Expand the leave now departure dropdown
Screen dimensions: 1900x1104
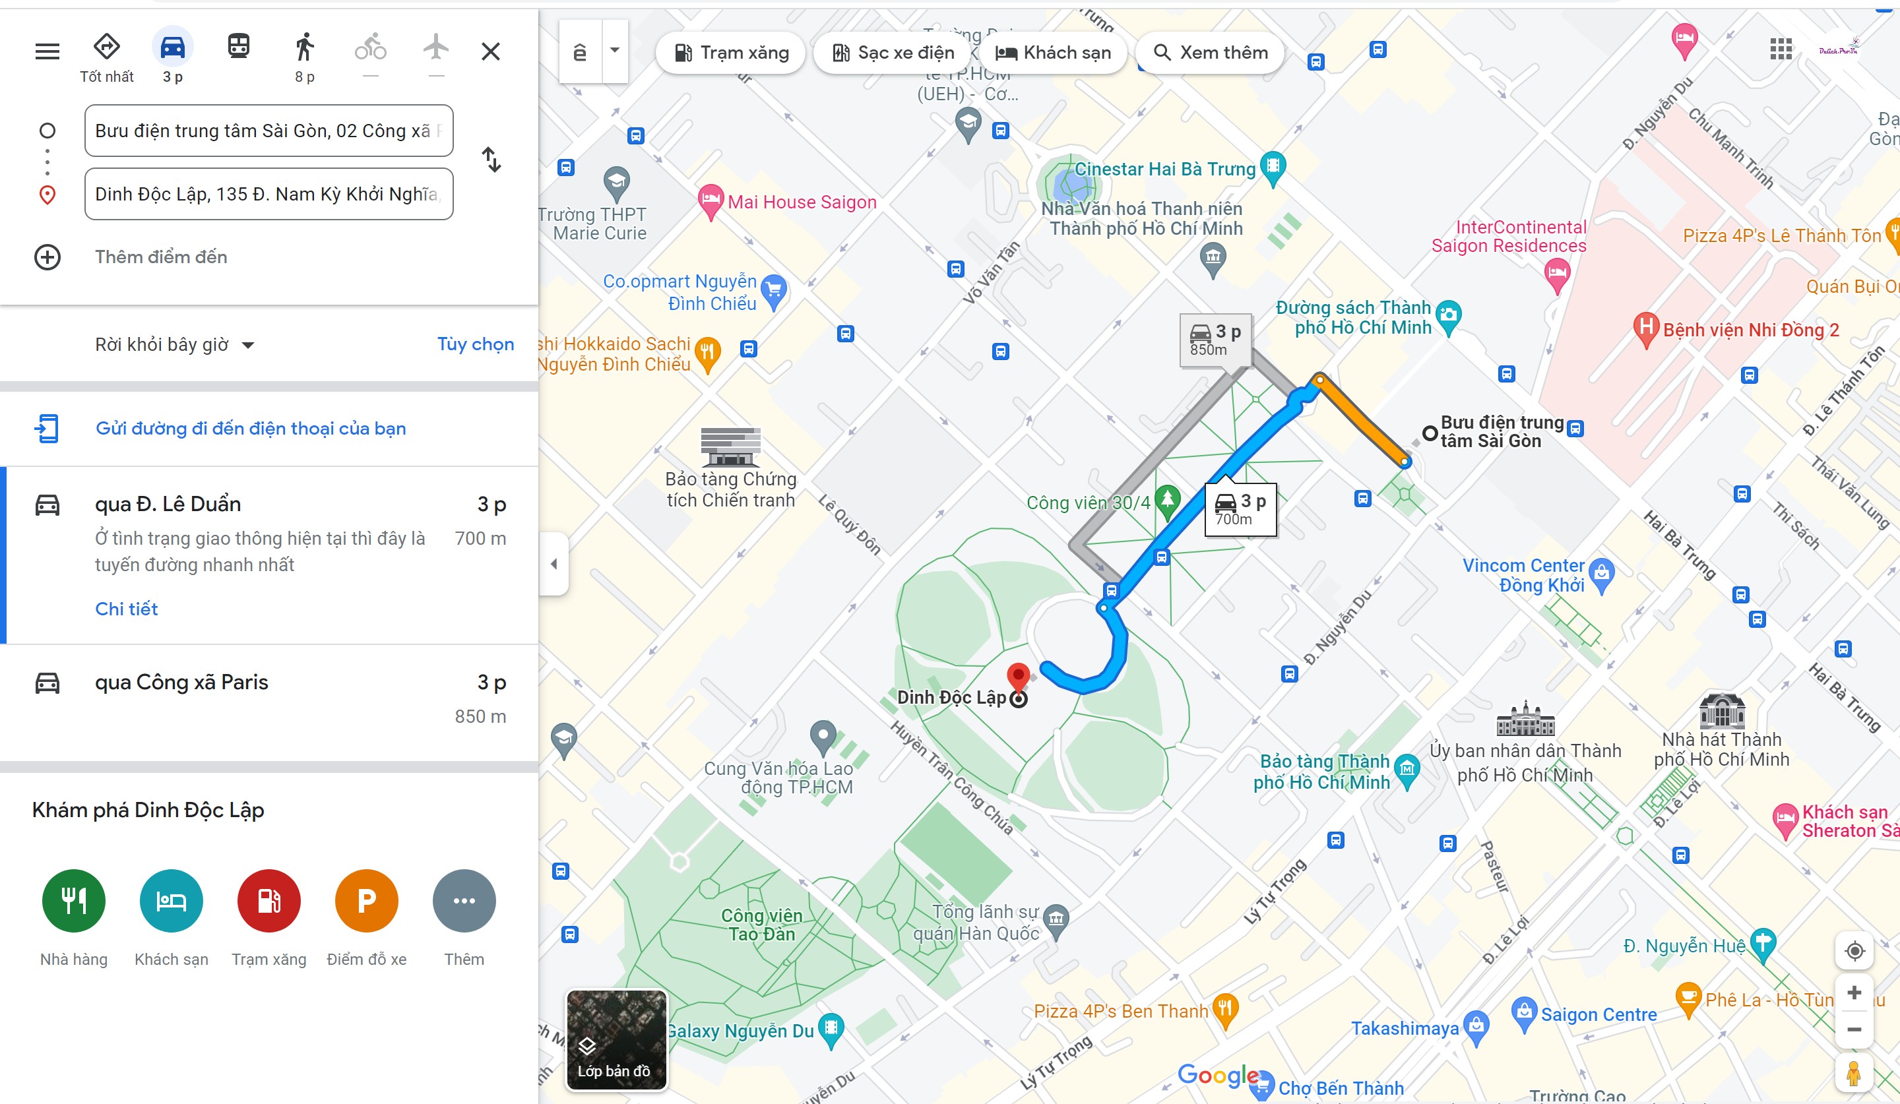tap(174, 345)
